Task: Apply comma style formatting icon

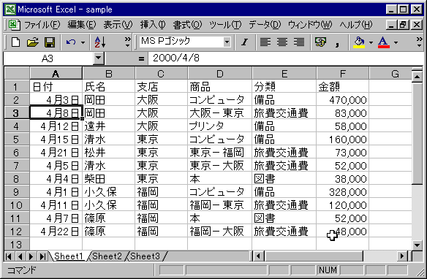Action: (x=337, y=42)
